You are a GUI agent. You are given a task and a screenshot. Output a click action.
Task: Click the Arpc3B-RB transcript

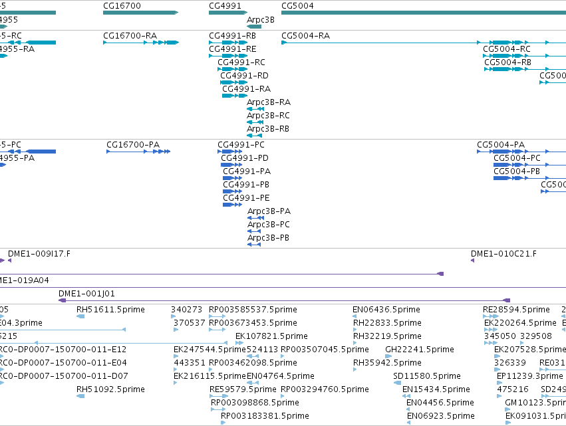pos(255,136)
